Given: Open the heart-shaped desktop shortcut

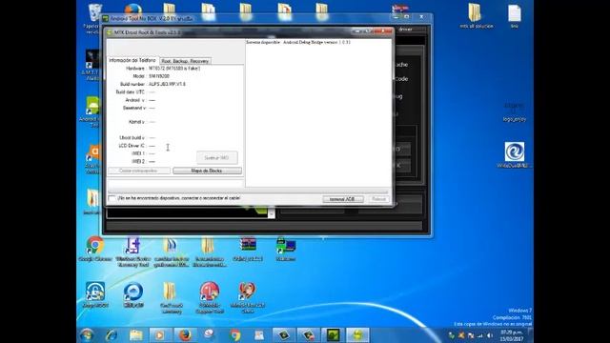Looking at the screenshot, I should [248, 297].
